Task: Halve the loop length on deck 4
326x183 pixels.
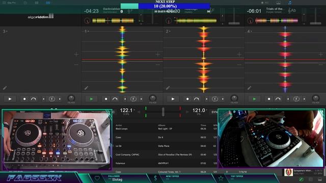Action: [288, 99]
